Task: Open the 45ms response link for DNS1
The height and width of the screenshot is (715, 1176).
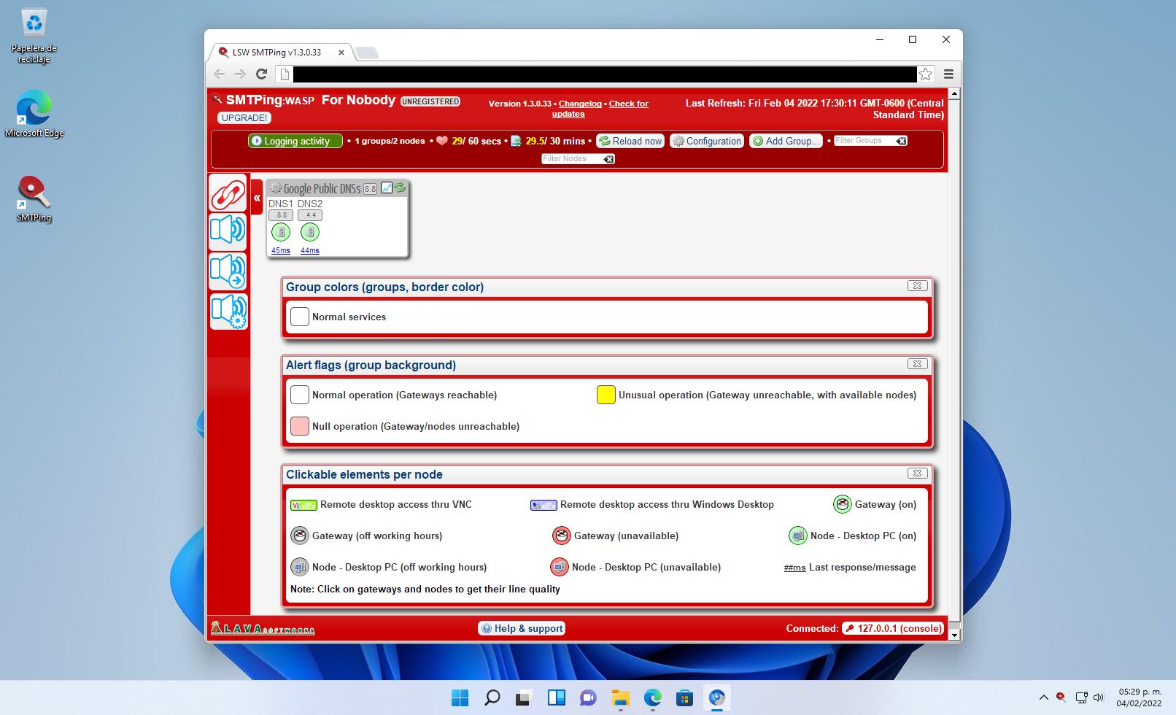Action: click(281, 250)
